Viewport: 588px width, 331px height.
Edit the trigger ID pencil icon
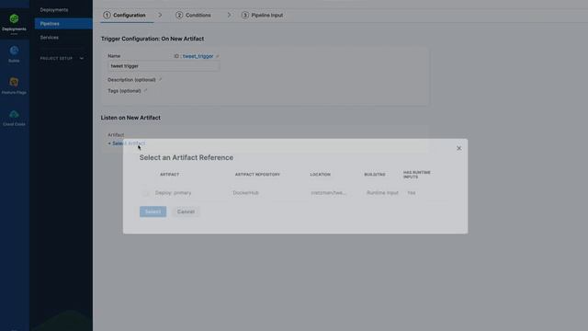point(218,56)
